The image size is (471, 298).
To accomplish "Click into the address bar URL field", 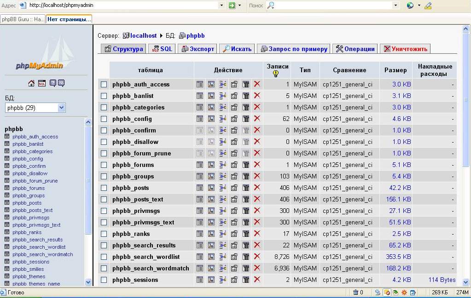I will click(123, 6).
